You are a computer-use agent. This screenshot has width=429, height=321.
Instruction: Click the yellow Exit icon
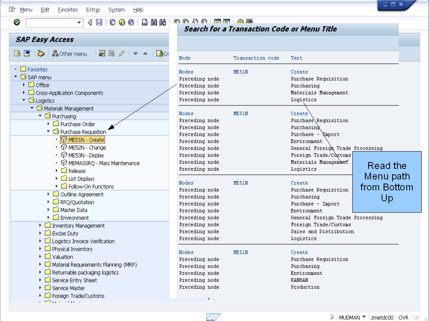point(122,22)
